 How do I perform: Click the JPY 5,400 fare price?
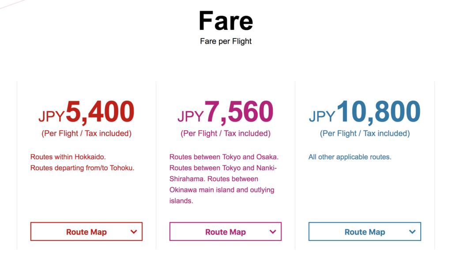pyautogui.click(x=87, y=112)
